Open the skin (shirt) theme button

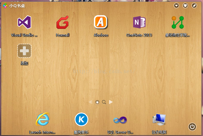click(185, 6)
